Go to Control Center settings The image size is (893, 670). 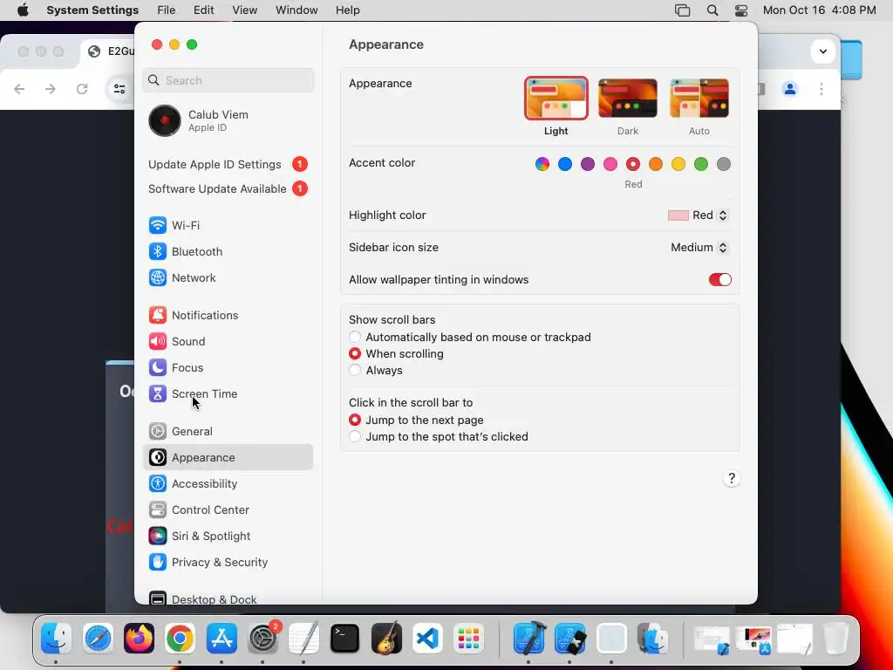tap(228, 509)
